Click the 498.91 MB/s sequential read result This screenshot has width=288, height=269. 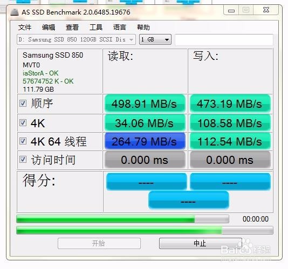145,104
